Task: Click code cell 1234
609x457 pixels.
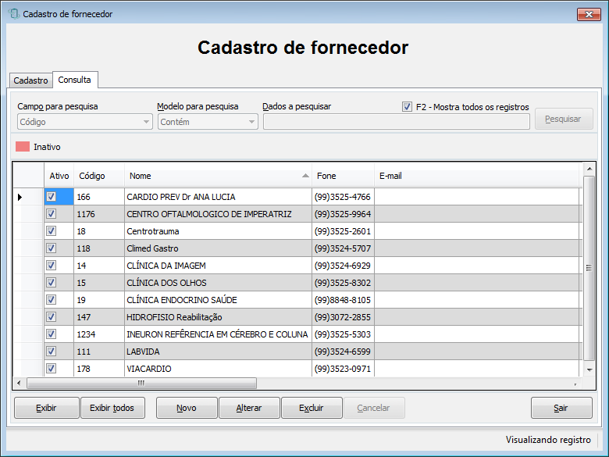Action: click(x=99, y=334)
